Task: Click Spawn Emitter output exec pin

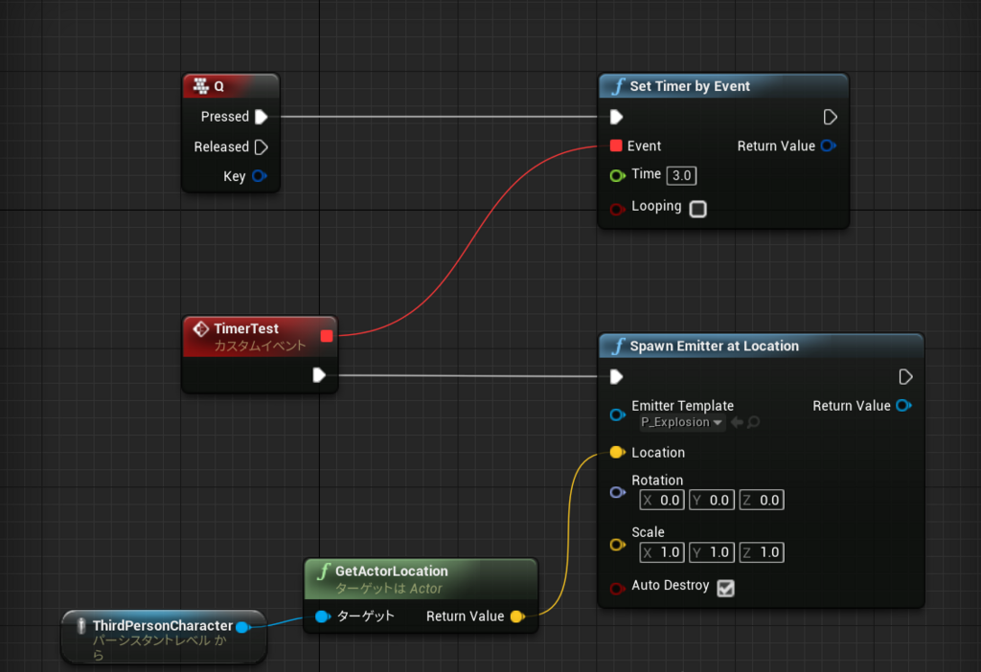Action: pos(905,377)
